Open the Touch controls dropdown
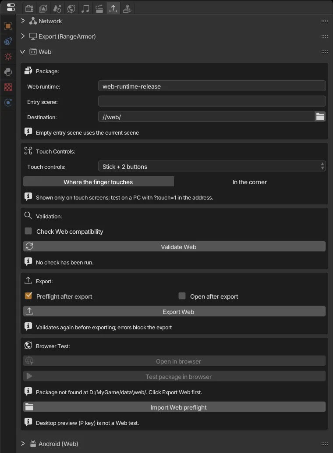The image size is (333, 453). (x=212, y=166)
